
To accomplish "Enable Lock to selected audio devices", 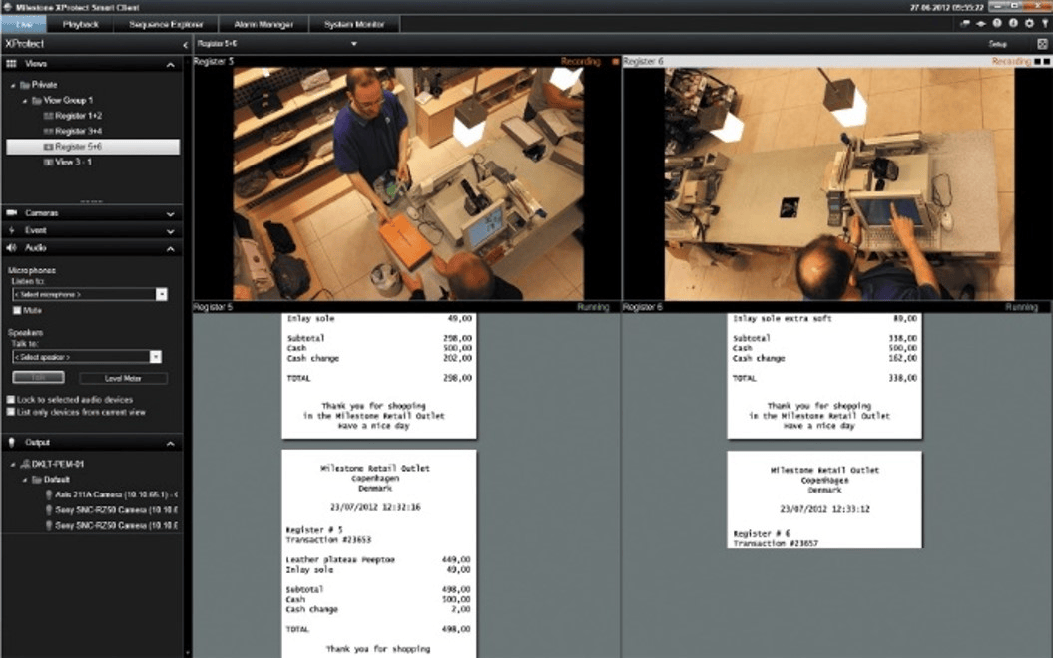I will [11, 399].
